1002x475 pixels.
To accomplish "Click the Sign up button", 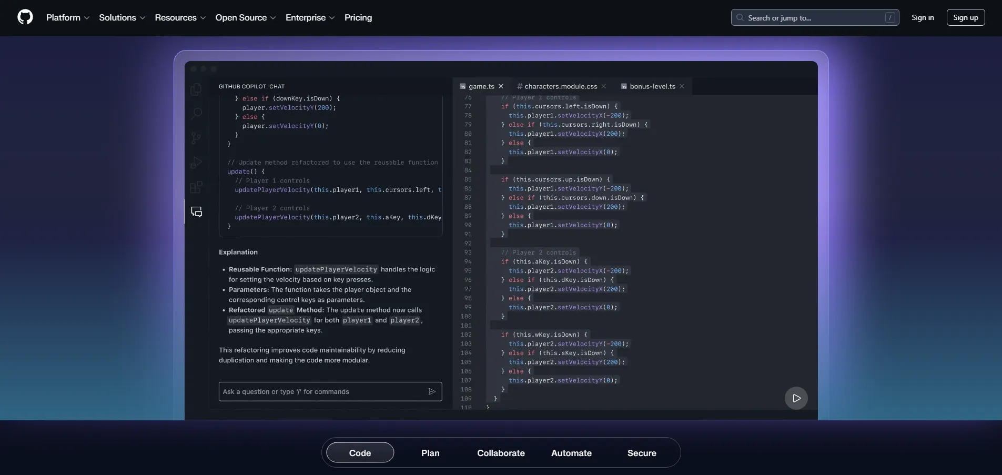I will click(x=966, y=17).
